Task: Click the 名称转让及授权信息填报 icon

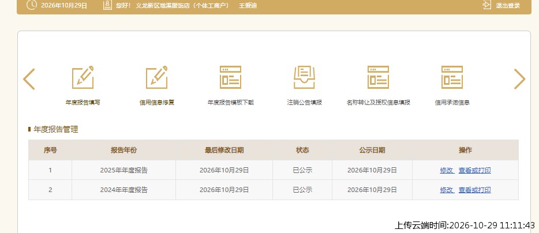Action: (378, 77)
